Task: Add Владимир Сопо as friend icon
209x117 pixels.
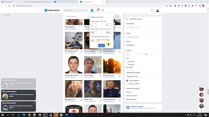Action: pyautogui.click(x=81, y=100)
